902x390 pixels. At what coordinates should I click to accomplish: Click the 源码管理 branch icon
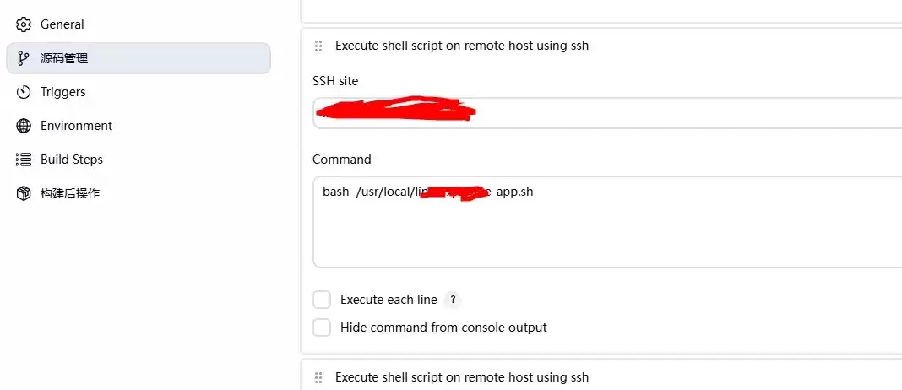[24, 58]
